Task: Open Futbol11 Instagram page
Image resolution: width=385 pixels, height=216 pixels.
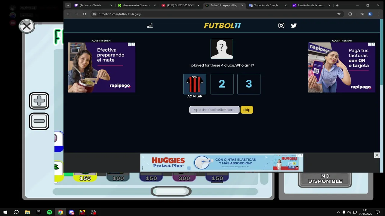Action: tap(281, 25)
